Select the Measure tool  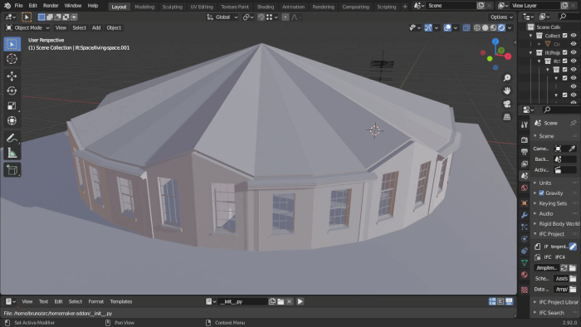12,153
